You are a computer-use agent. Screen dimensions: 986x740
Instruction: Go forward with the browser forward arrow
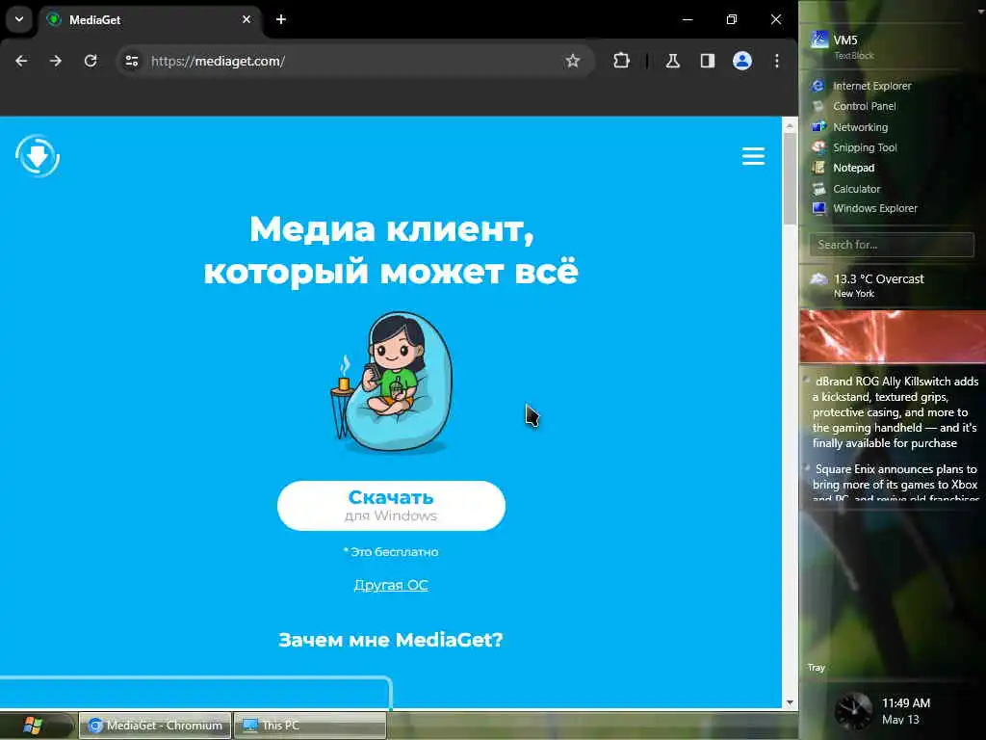[x=56, y=61]
